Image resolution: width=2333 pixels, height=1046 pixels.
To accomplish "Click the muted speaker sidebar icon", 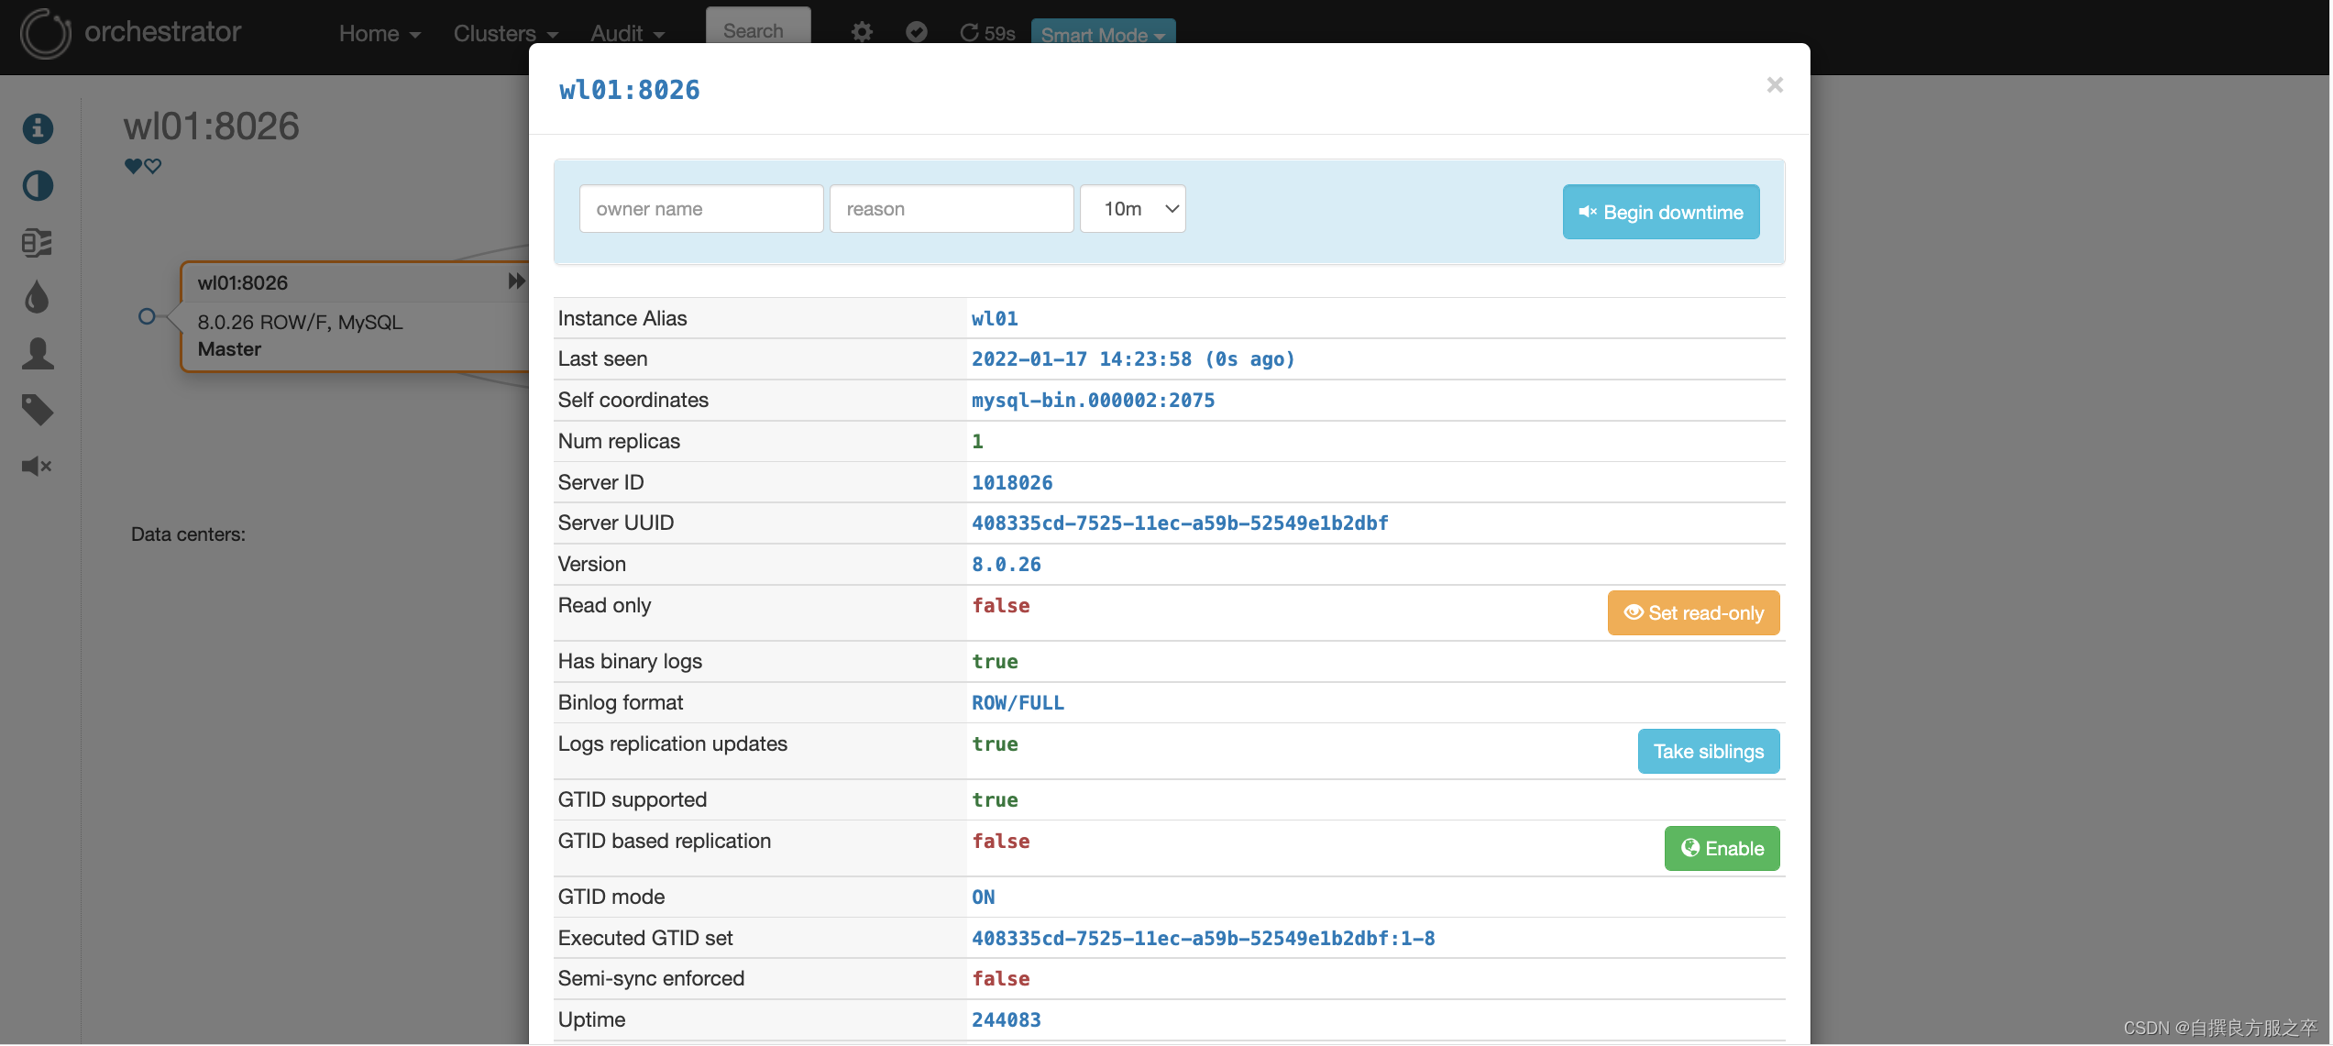I will 37,466.
